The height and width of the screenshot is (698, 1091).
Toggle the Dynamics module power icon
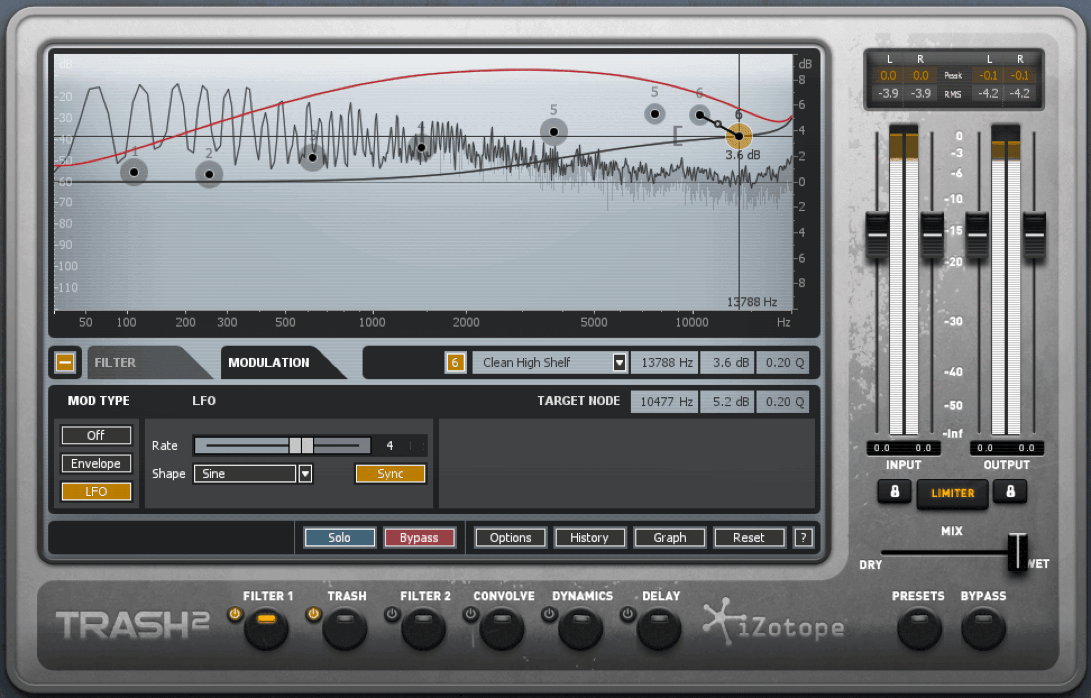(x=549, y=614)
